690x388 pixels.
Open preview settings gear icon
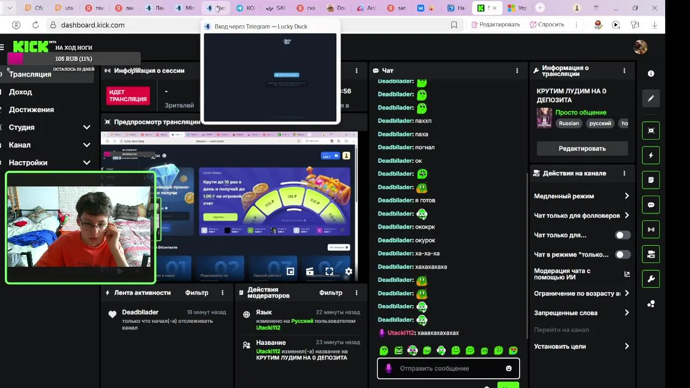click(349, 271)
